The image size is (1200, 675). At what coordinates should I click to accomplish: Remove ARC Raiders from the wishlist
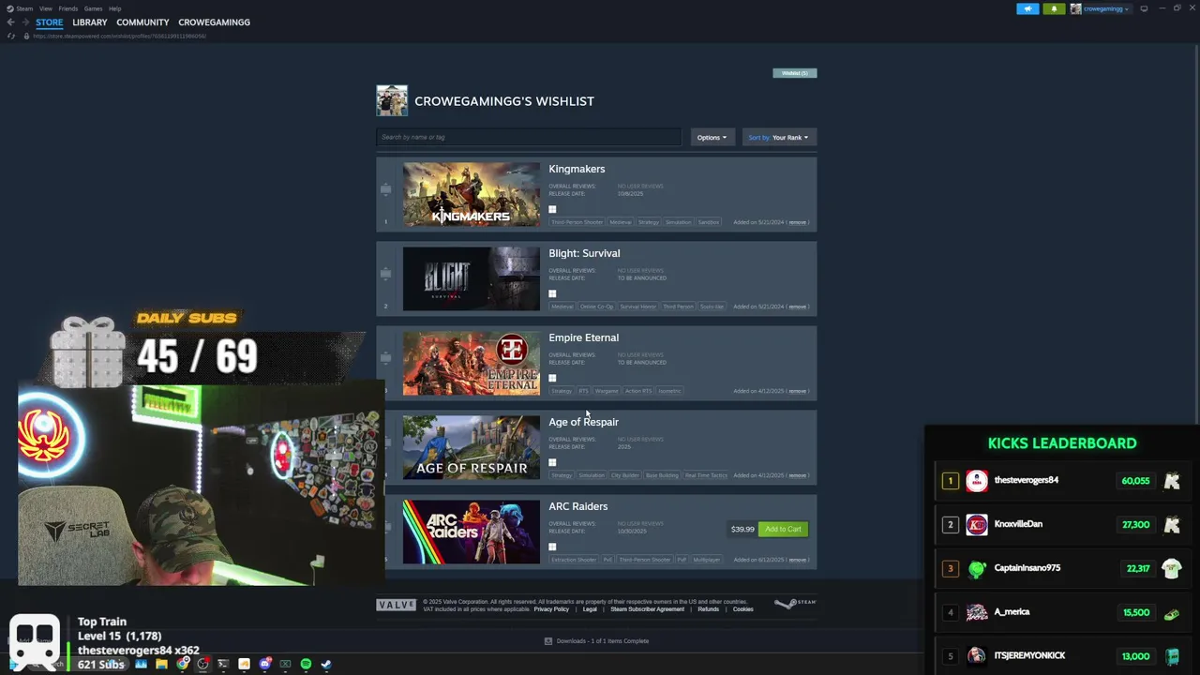pyautogui.click(x=797, y=560)
